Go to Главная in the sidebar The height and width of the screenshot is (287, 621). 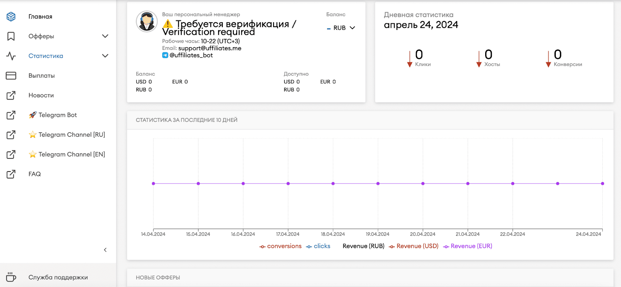[x=40, y=16]
